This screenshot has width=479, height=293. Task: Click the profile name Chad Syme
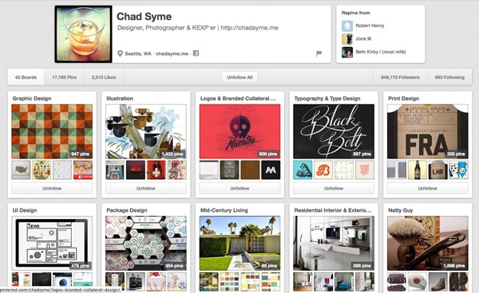tap(144, 17)
